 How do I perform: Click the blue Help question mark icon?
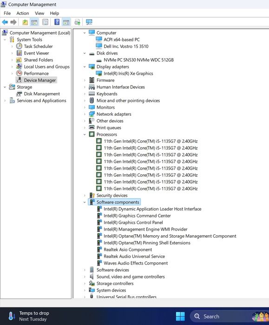click(x=57, y=22)
